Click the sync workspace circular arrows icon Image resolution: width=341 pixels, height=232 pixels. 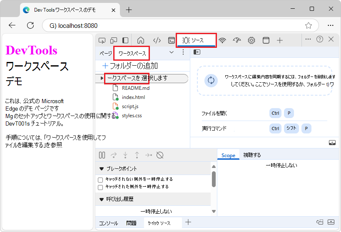pyautogui.click(x=211, y=81)
